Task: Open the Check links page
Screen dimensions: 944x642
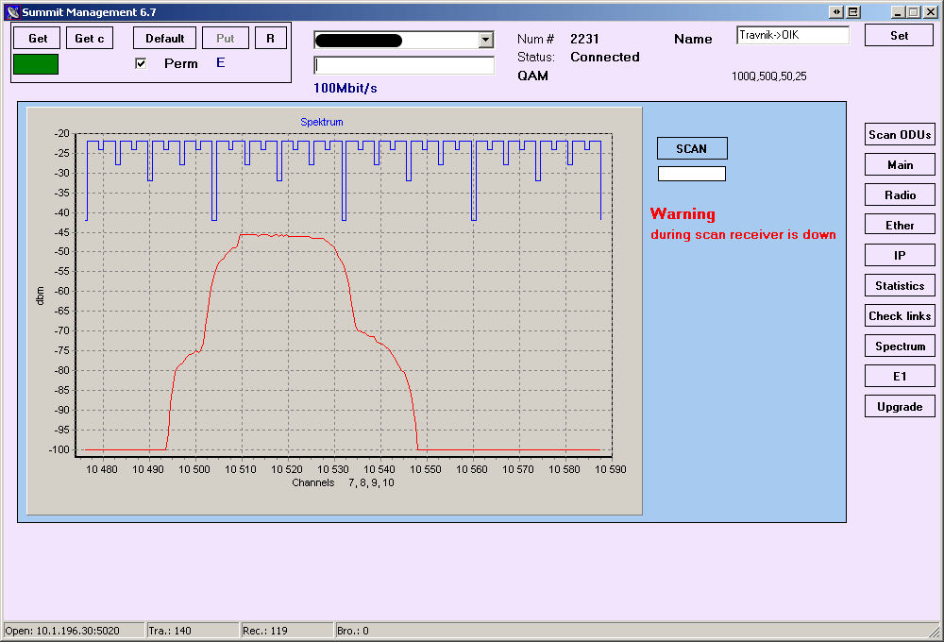Action: [900, 315]
